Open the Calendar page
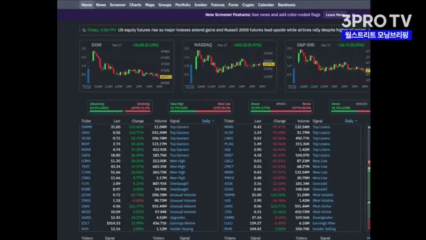426x240 pixels. point(266,5)
